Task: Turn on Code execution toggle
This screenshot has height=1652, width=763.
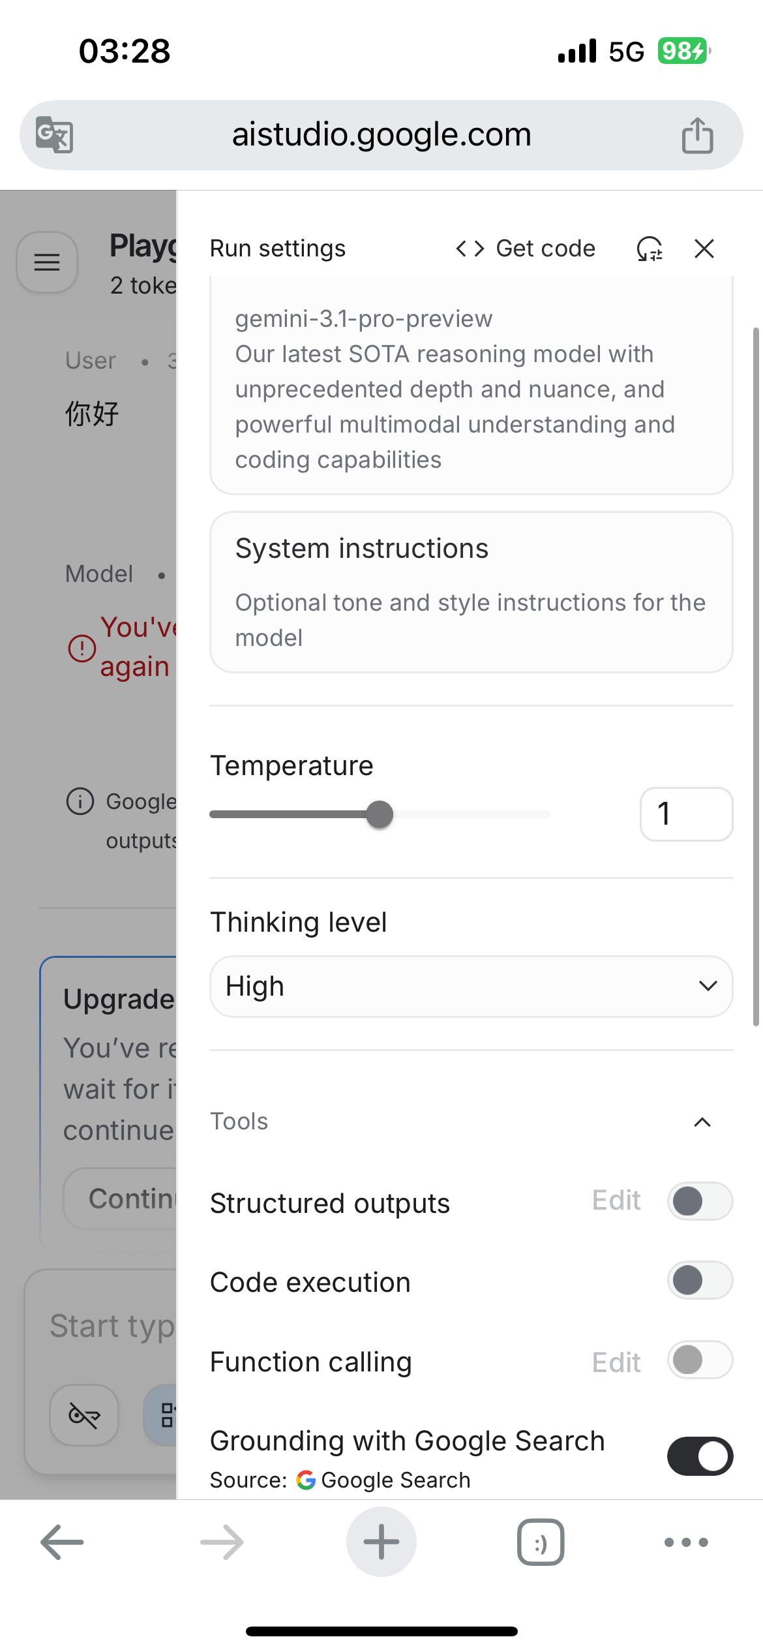Action: [700, 1280]
